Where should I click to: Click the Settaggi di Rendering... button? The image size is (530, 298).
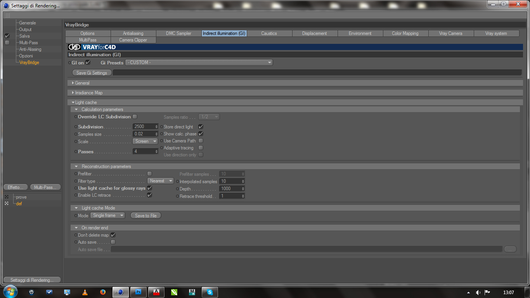32,280
